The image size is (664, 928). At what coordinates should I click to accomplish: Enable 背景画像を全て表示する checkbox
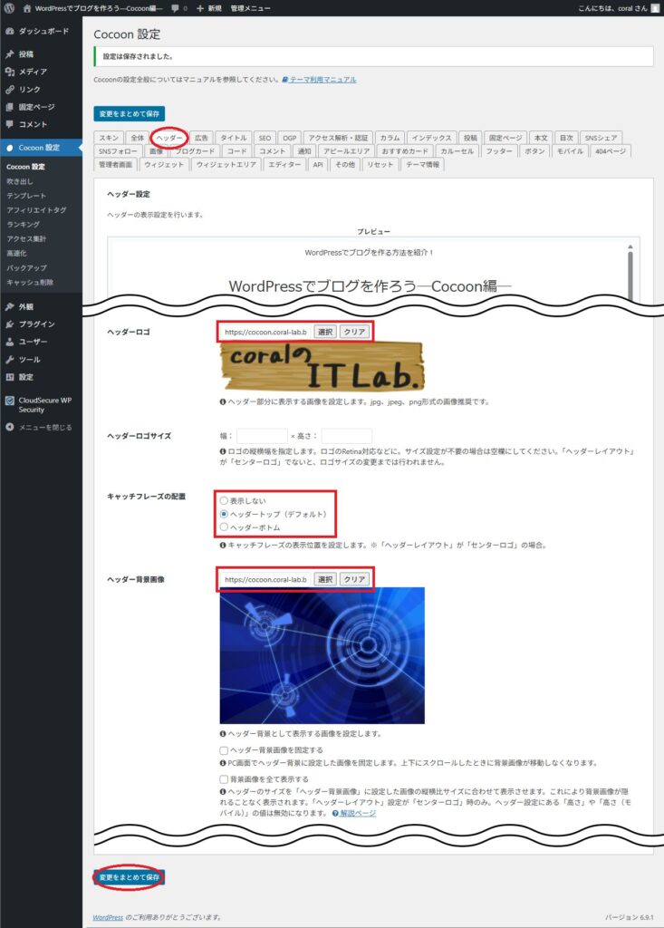224,778
